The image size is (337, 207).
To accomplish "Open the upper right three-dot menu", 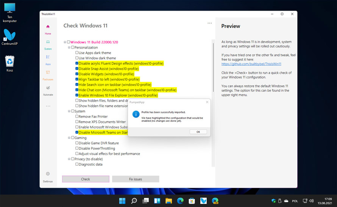I will point(210,23).
